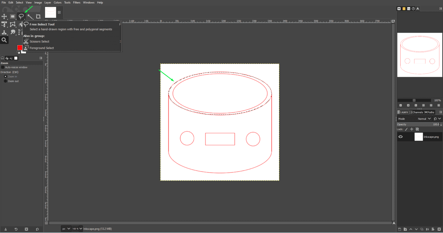The height and width of the screenshot is (233, 443).
Task: Switch to the Paths tab
Action: (429, 112)
